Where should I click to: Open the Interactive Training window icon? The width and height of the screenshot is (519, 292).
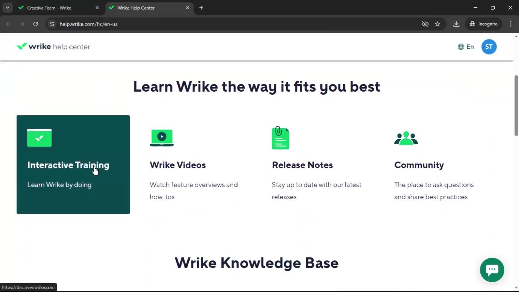point(39,138)
